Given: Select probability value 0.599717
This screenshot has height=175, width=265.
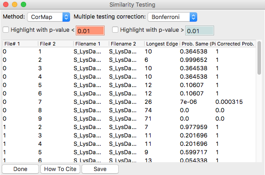Looking at the screenshot, I should click(194, 152).
